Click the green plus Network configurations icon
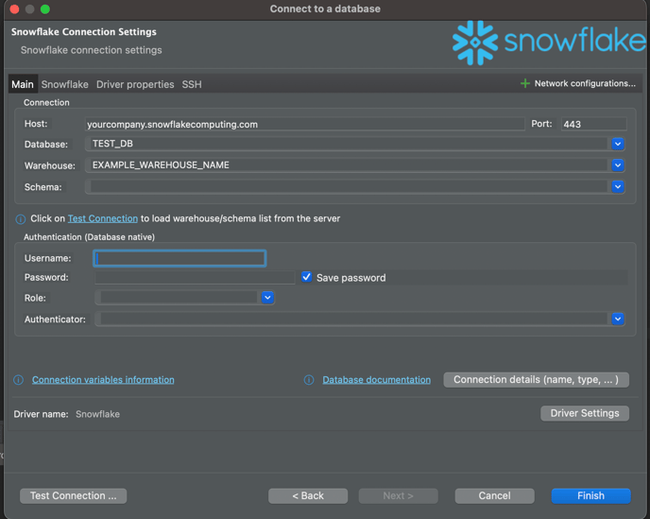The height and width of the screenshot is (519, 650). pos(524,84)
